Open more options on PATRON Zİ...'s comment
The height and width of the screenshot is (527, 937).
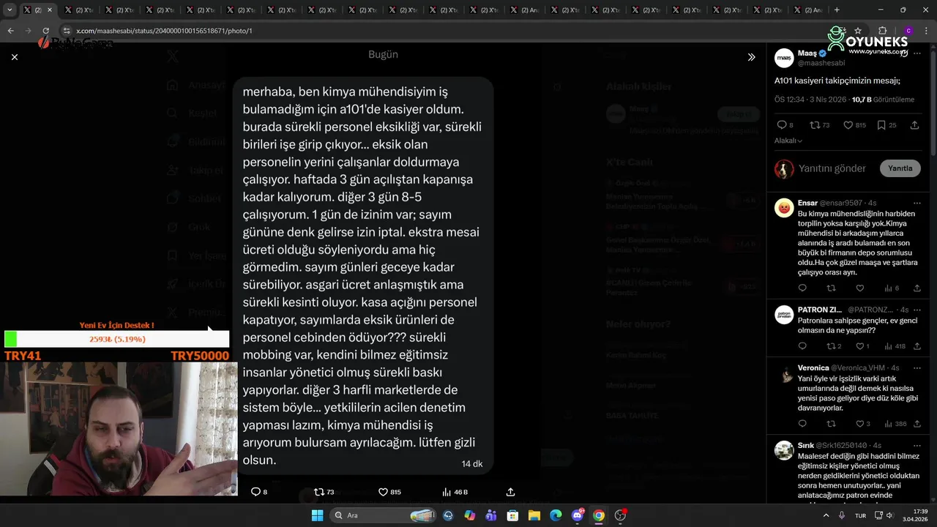click(917, 310)
